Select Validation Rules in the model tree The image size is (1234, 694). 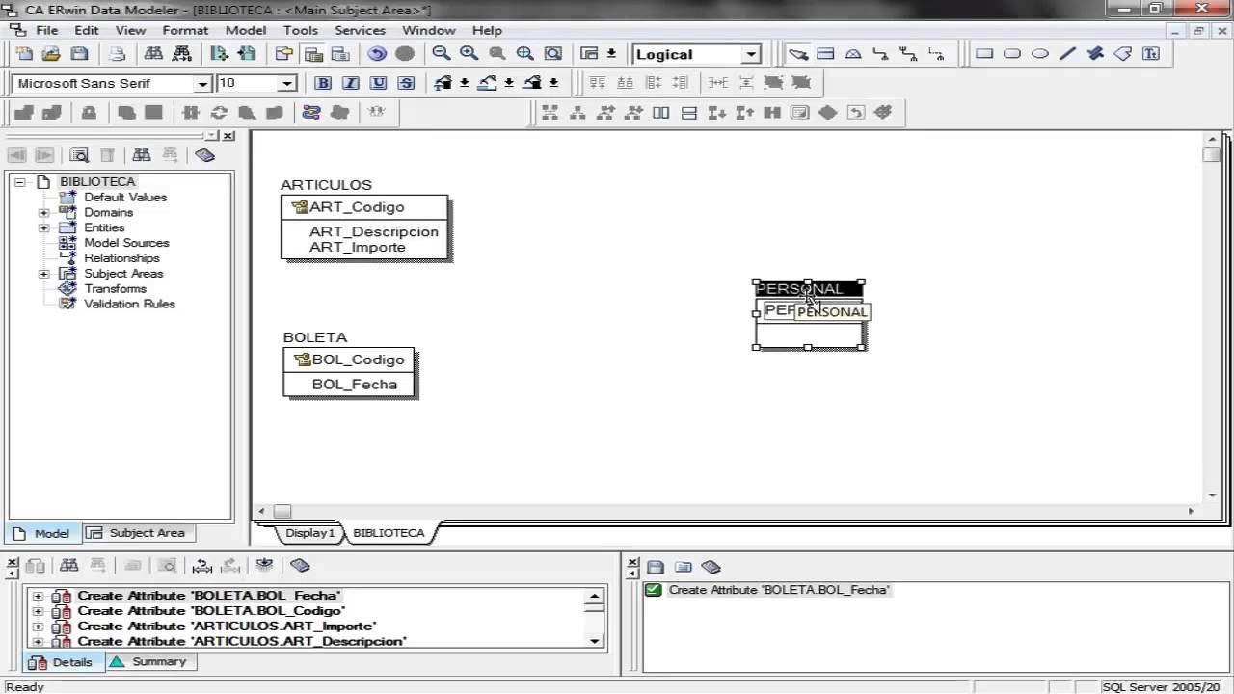point(129,304)
